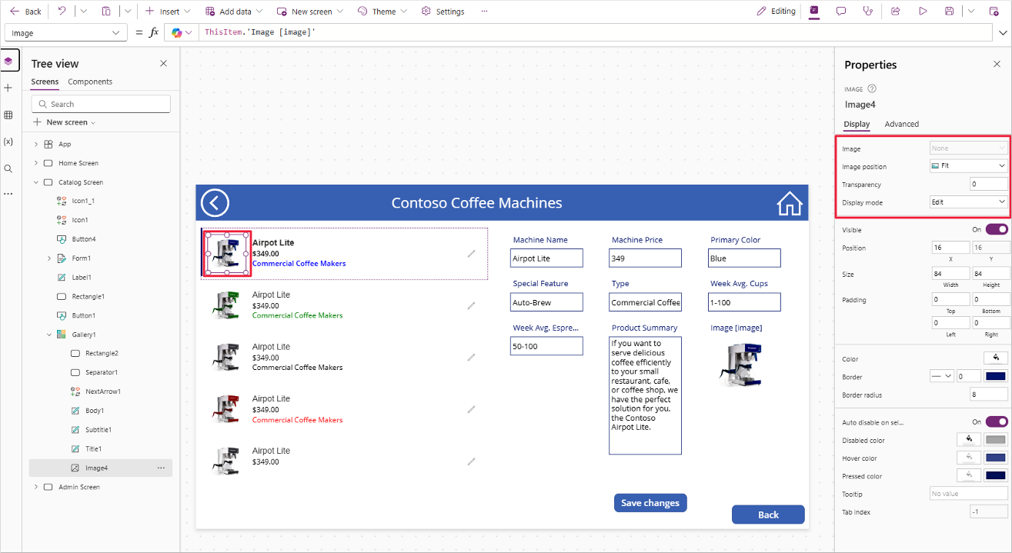Open the Add data menu
The height and width of the screenshot is (553, 1012).
(234, 12)
